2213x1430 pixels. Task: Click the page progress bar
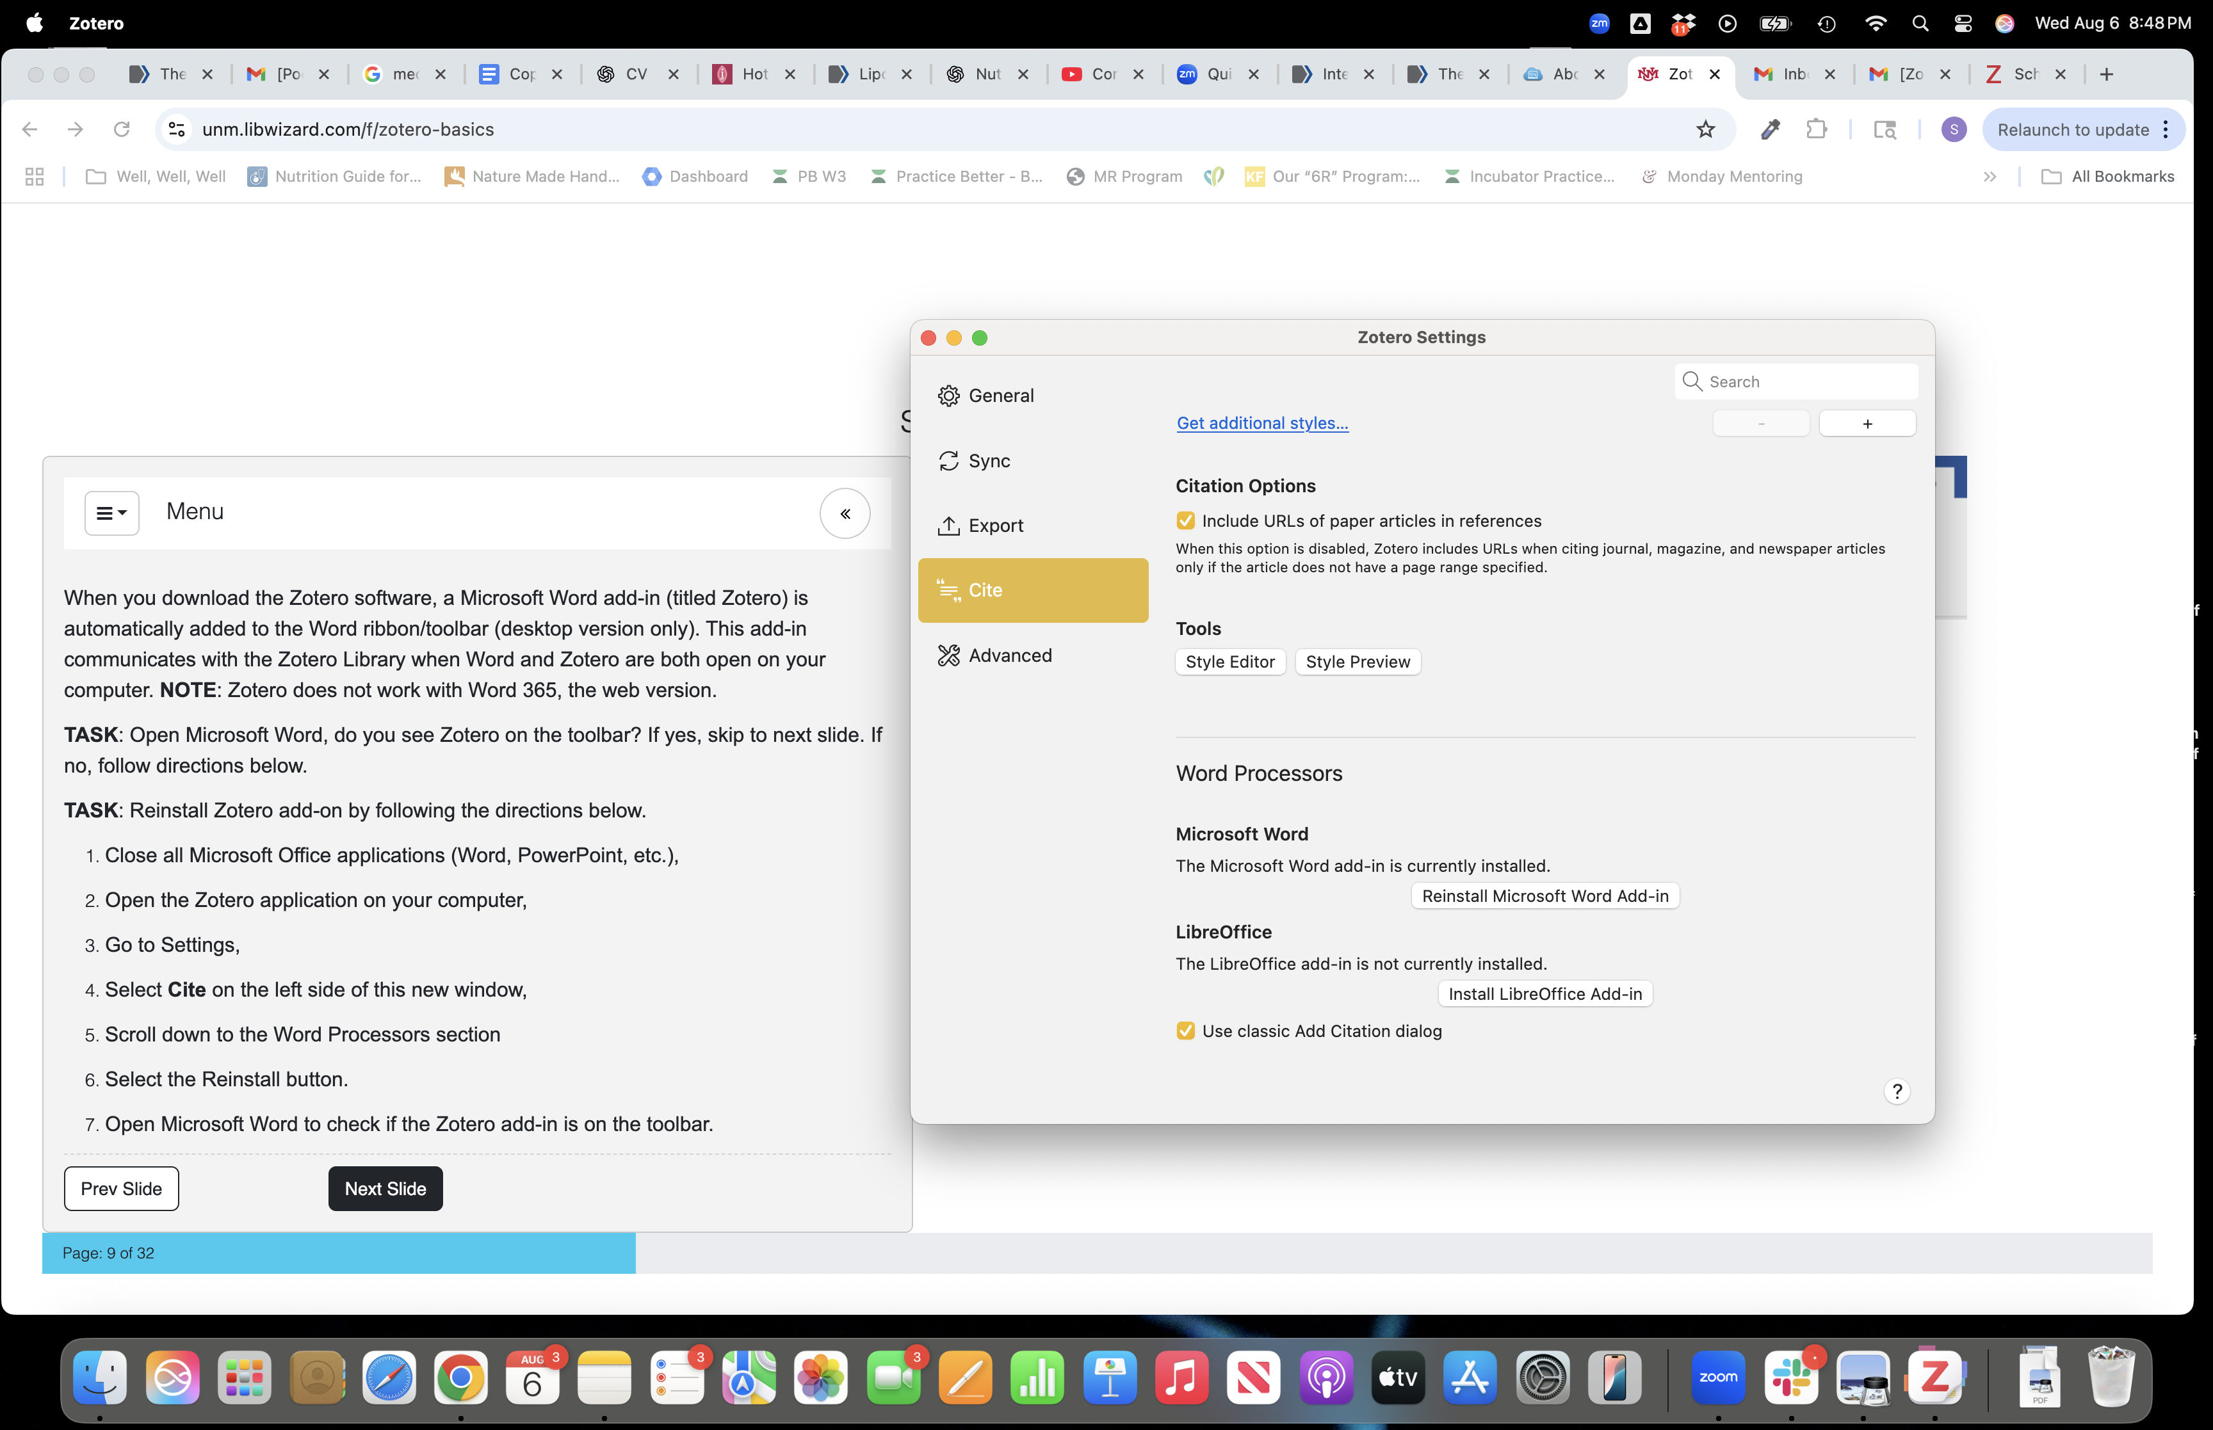click(x=338, y=1253)
